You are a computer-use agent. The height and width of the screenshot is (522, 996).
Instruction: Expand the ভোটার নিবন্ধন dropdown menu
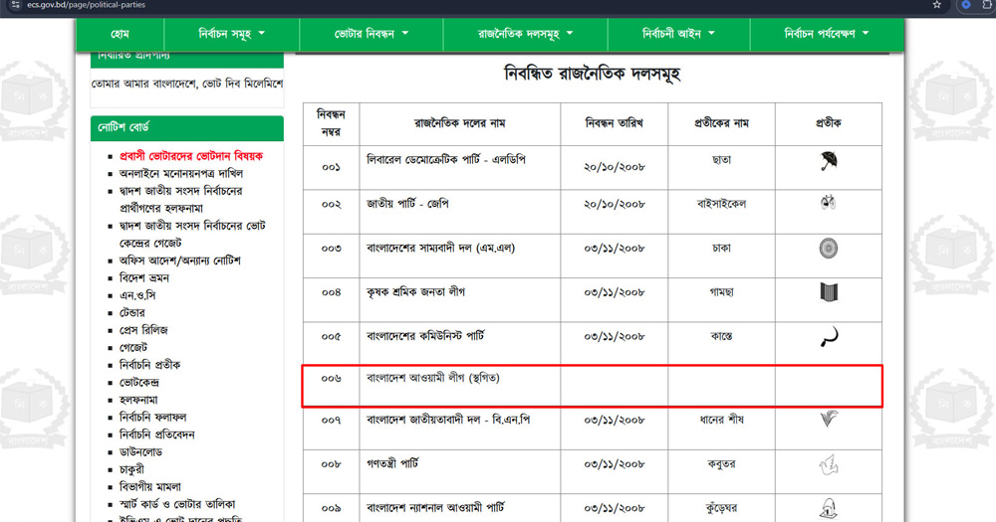click(x=371, y=34)
